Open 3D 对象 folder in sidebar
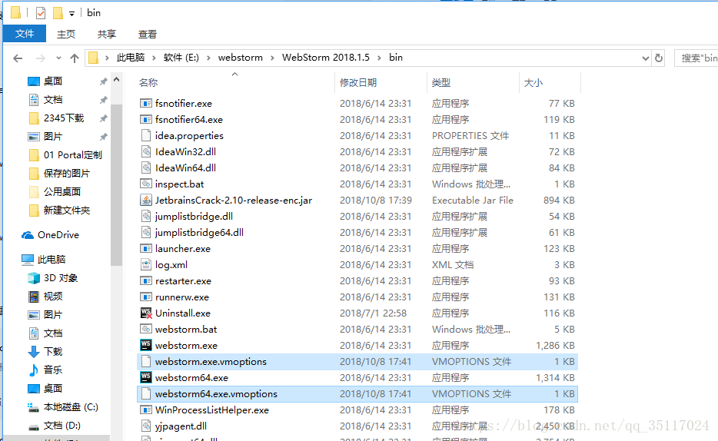 61,278
